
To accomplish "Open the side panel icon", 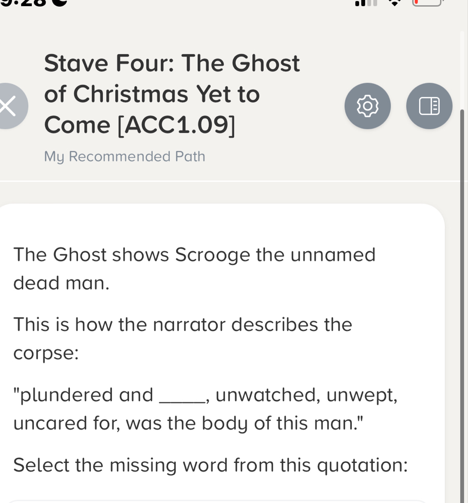I will pyautogui.click(x=429, y=106).
